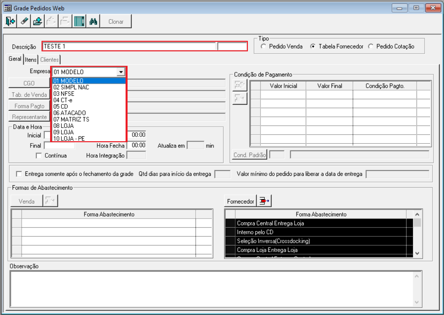
Task: Enable the Contínua checkbox
Action: point(39,156)
